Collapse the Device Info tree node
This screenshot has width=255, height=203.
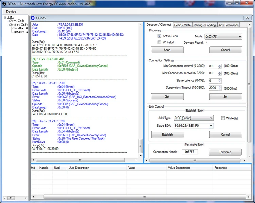(x=8, y=25)
